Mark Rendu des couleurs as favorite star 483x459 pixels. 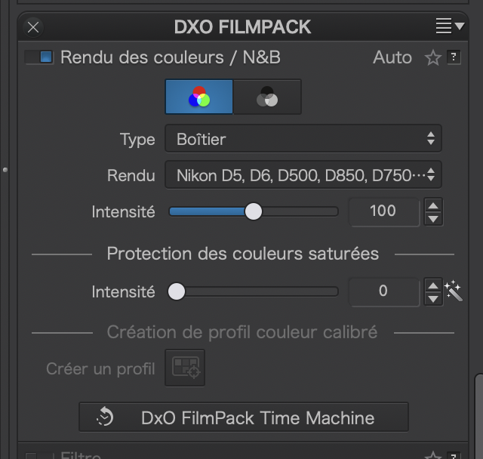(x=432, y=57)
